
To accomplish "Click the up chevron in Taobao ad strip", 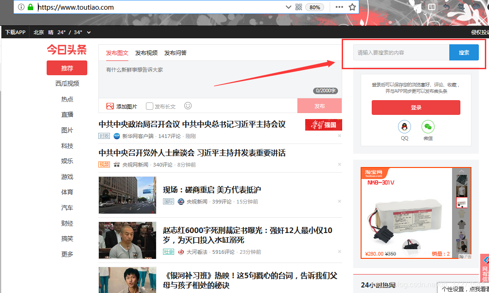I will tap(462, 171).
